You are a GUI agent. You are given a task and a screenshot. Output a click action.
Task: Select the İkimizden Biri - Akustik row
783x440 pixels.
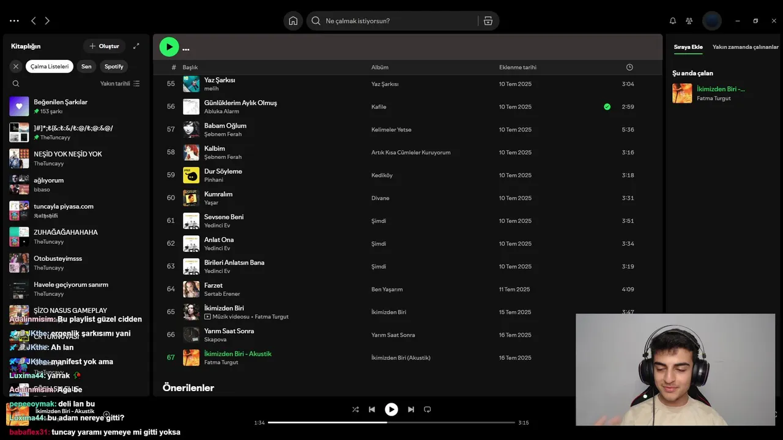[407, 358]
